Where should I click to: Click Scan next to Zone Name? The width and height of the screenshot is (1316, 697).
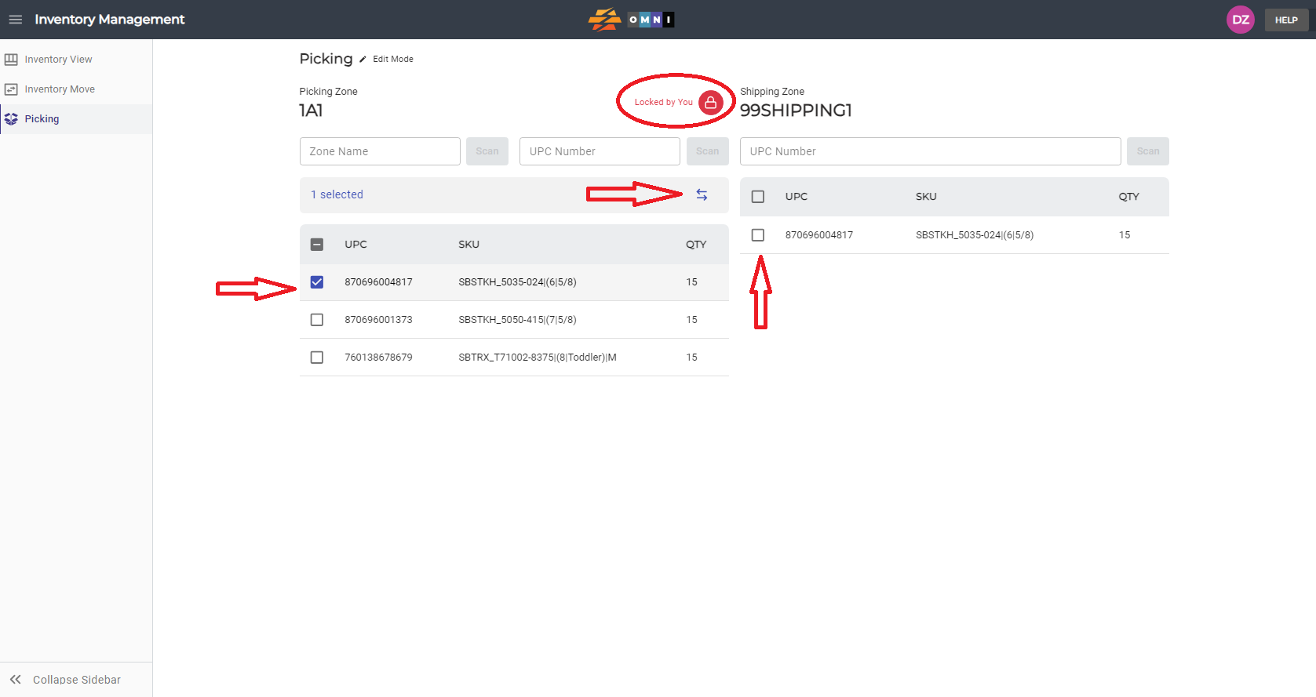pyautogui.click(x=487, y=151)
